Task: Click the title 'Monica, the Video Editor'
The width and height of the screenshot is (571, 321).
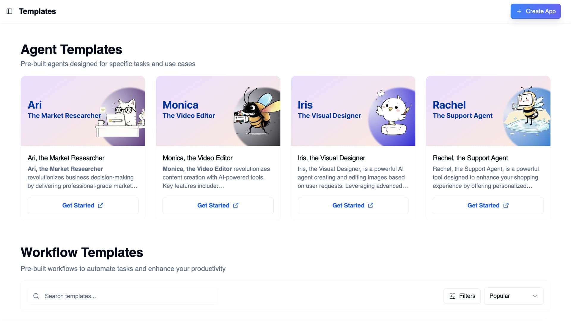Action: [x=197, y=158]
